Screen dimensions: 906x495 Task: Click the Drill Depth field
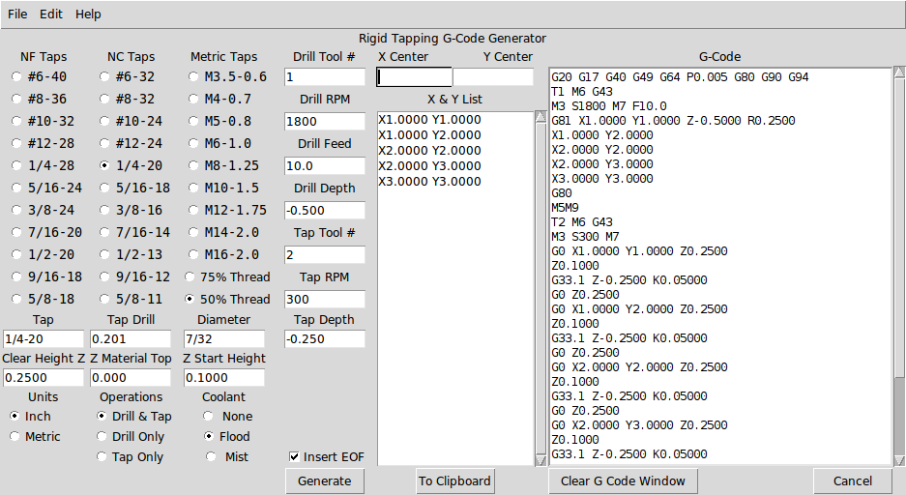click(325, 210)
